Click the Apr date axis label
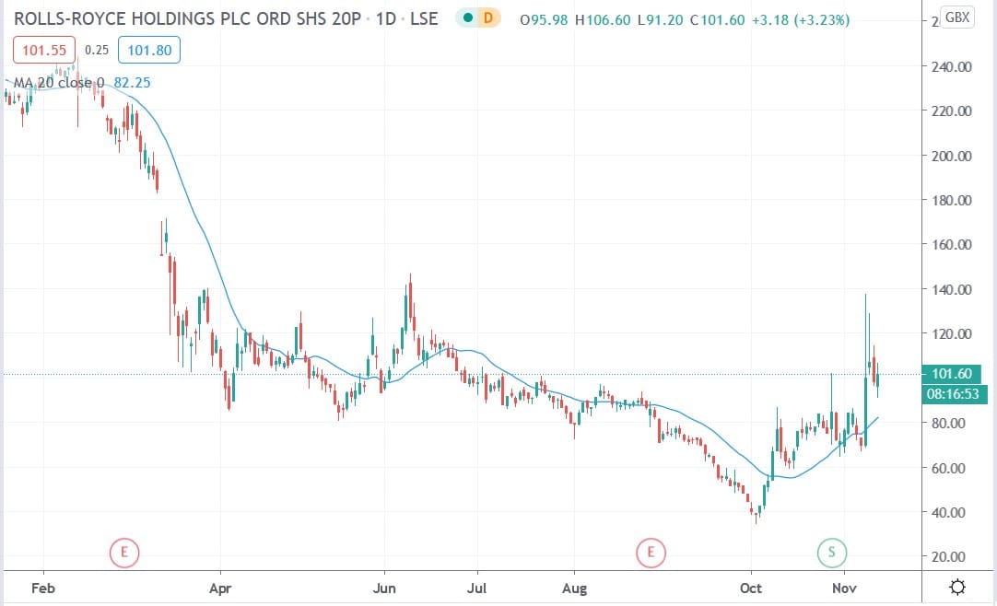Image resolution: width=997 pixels, height=606 pixels. click(x=220, y=589)
